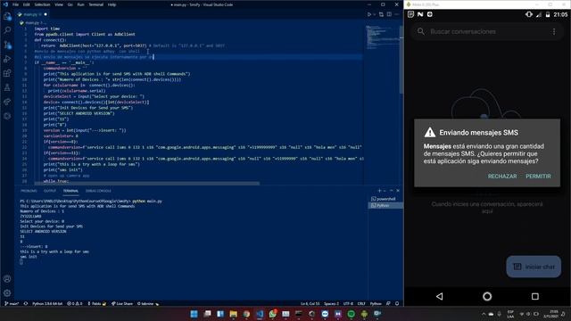
Task: Select the powershell terminal entry
Action: (385, 199)
